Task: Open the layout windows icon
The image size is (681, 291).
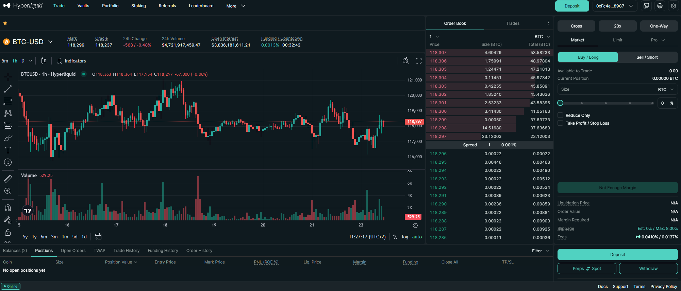Action: [646, 6]
